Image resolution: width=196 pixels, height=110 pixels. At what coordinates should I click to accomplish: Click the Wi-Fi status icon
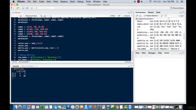click(150, 2)
